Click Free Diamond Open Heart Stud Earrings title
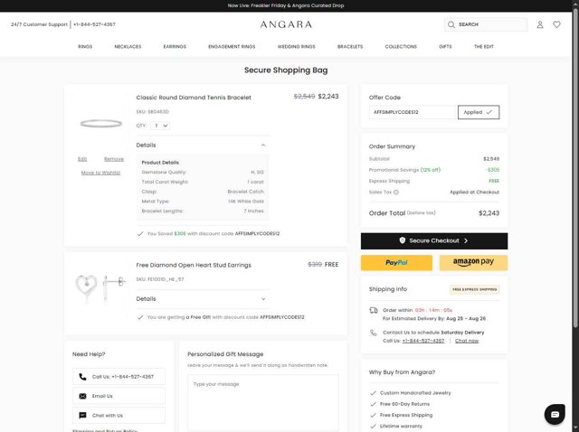This screenshot has width=579, height=432. tap(194, 265)
